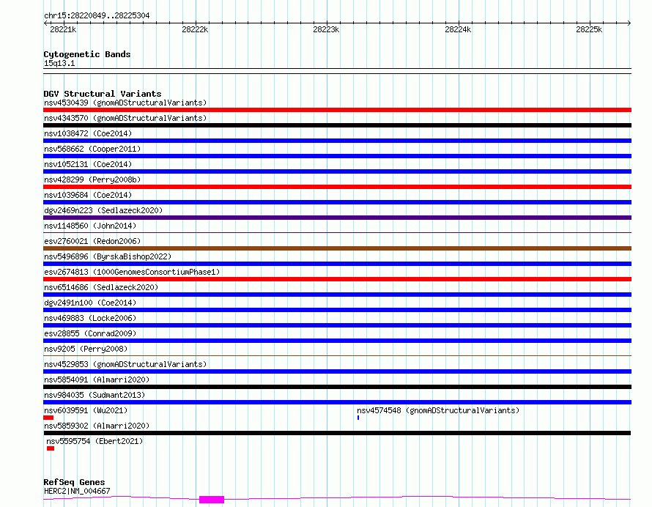Click the nsv6514686 (Sedlazeck2020) label
652x507 pixels.
click(x=101, y=287)
